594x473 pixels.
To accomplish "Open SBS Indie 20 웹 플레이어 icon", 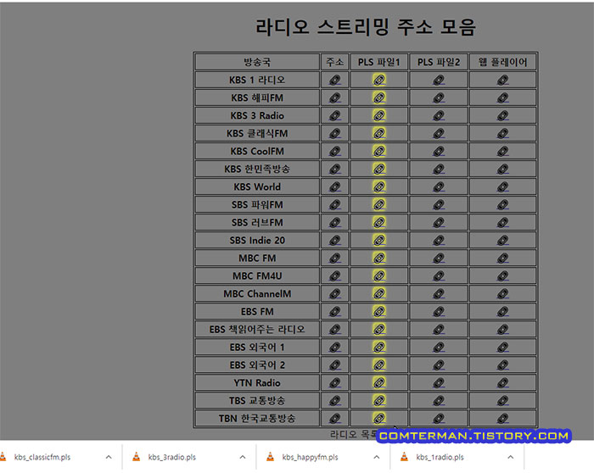I will coord(502,241).
